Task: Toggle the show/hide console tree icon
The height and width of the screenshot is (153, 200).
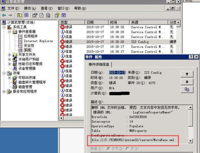Action: click(26, 15)
